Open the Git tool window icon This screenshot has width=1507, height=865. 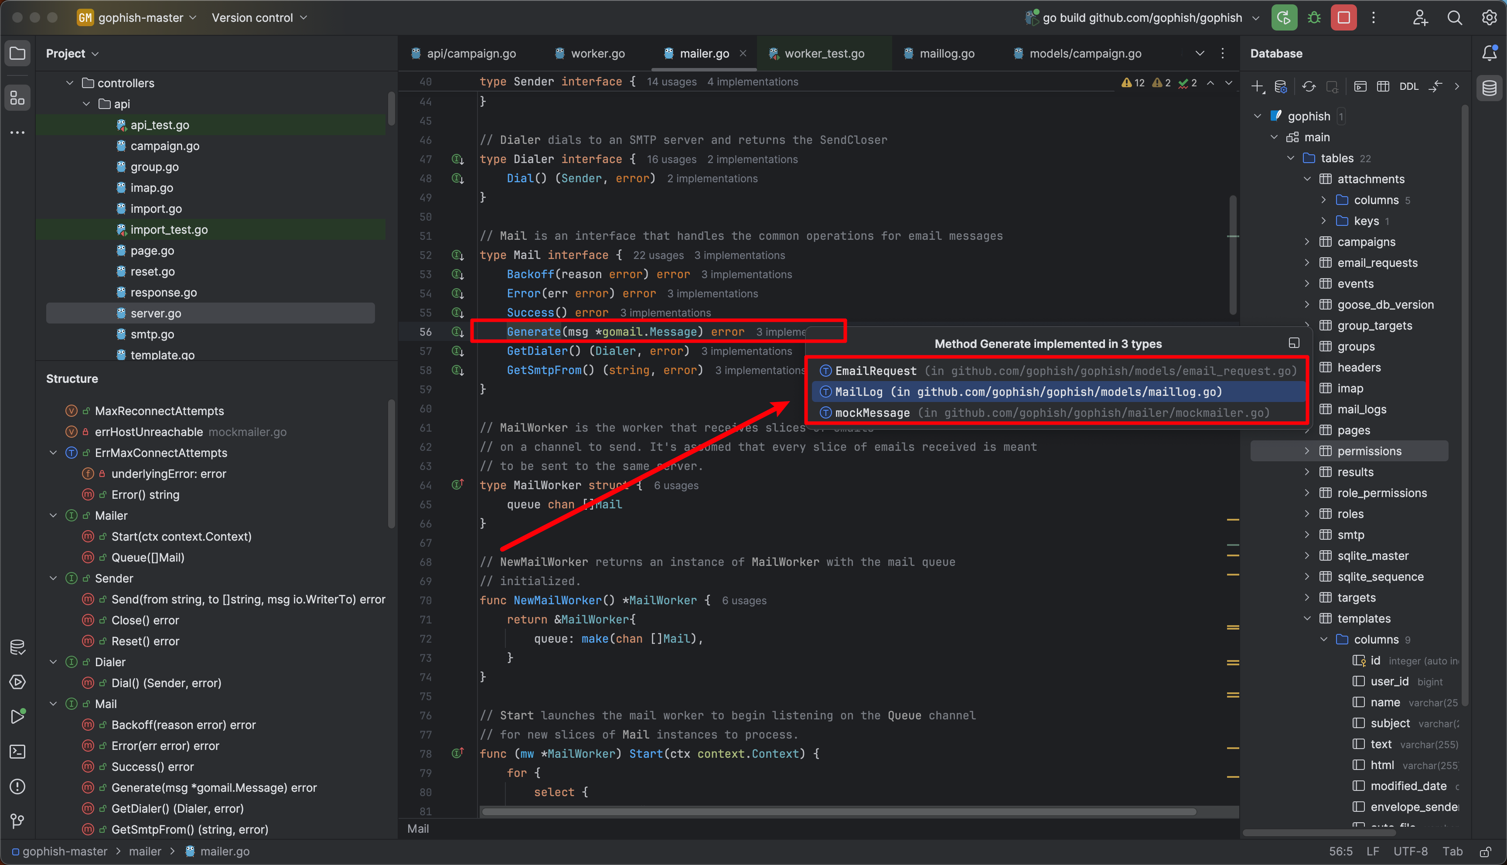pos(17,821)
